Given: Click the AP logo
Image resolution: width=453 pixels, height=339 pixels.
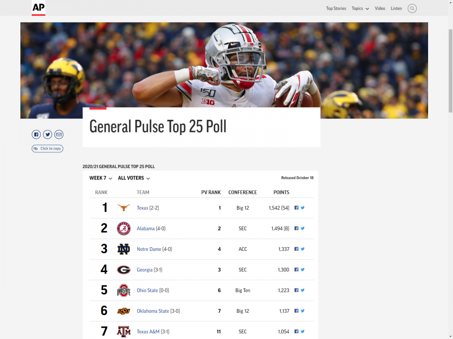Looking at the screenshot, I should coord(39,8).
